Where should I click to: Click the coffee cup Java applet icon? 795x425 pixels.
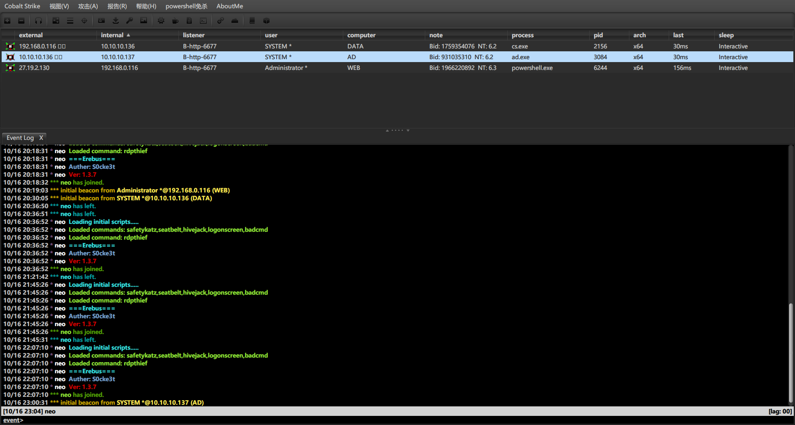pos(175,21)
